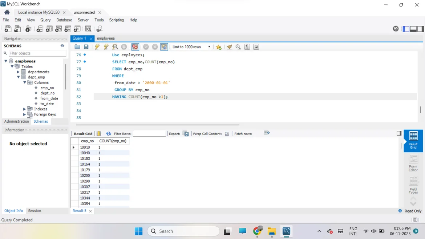The image size is (425, 239).
Task: Click the Filter Rows input field
Action: point(149,134)
